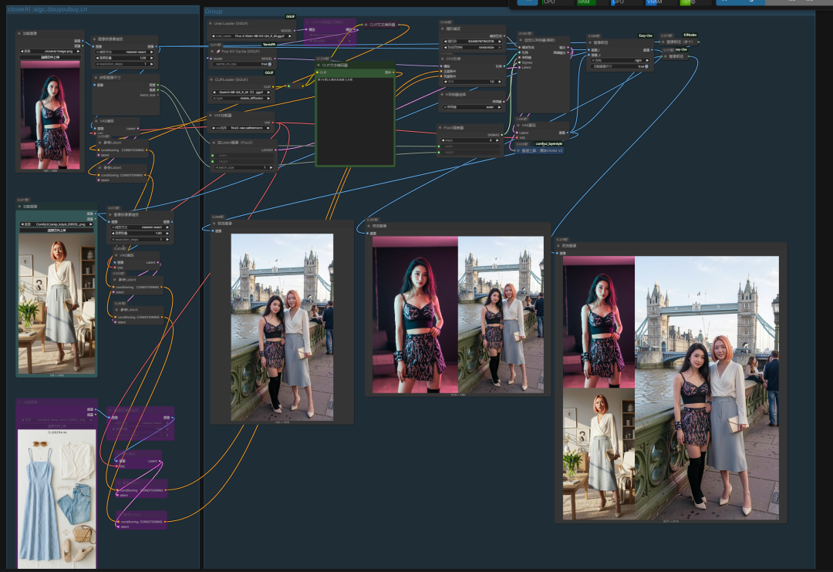Click the 图层工具：清除VRAM V2 collapsed node
The width and height of the screenshot is (833, 572).
coord(540,151)
